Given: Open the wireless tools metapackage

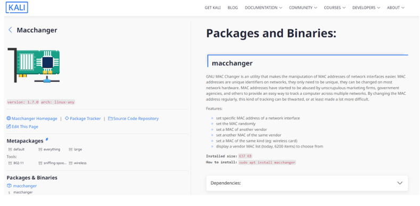Looking at the screenshot, I should click(80, 163).
